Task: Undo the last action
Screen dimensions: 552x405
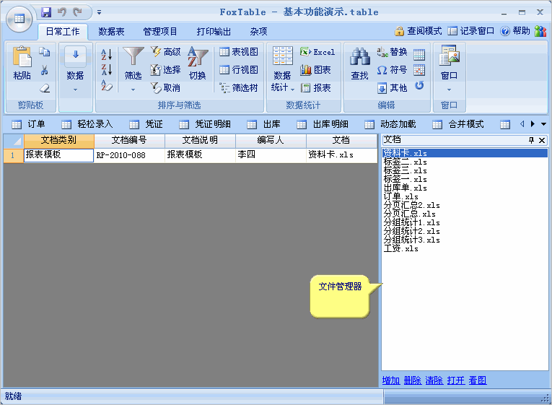Action: pos(62,12)
